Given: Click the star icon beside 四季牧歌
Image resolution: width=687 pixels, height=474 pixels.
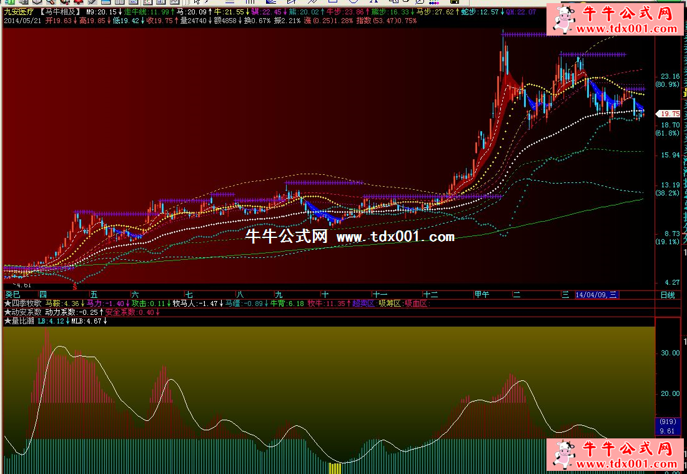Looking at the screenshot, I should pyautogui.click(x=7, y=304).
